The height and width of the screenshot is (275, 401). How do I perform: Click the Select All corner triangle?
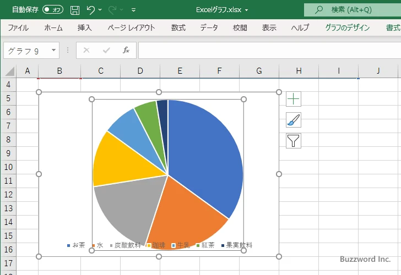point(10,71)
